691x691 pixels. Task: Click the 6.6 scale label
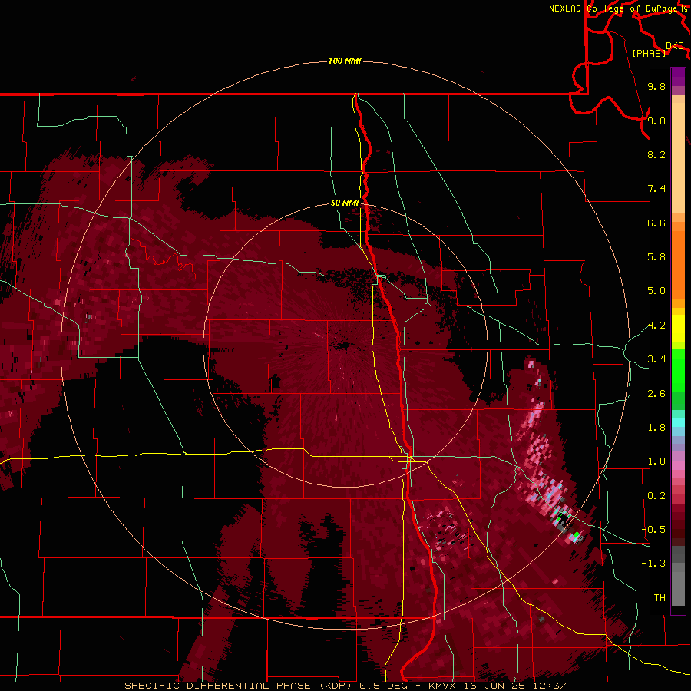(x=656, y=223)
